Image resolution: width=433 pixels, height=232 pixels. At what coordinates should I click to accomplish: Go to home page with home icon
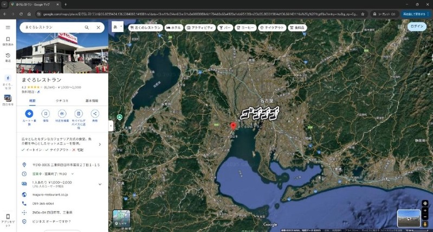[29, 14]
